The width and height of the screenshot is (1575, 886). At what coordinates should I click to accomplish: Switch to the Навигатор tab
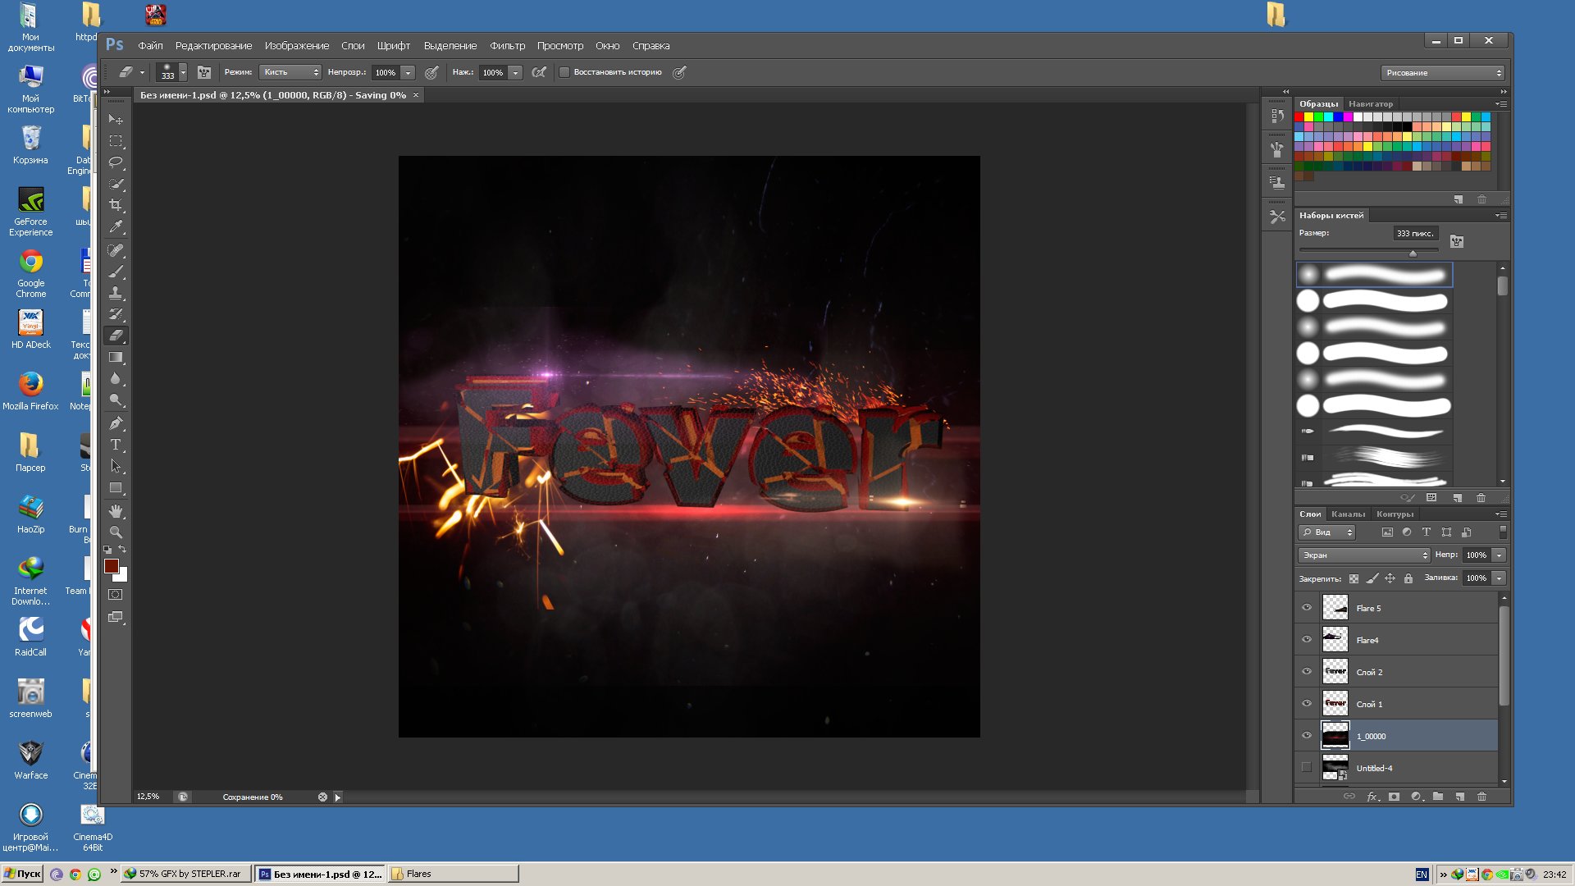pyautogui.click(x=1371, y=104)
